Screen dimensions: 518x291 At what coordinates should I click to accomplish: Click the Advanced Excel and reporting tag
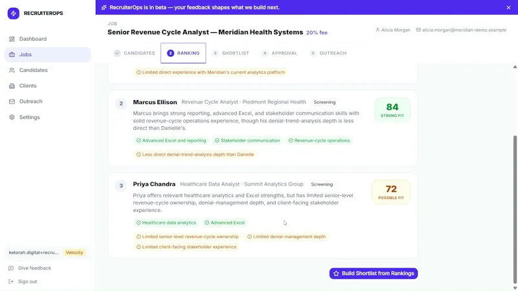pyautogui.click(x=171, y=140)
